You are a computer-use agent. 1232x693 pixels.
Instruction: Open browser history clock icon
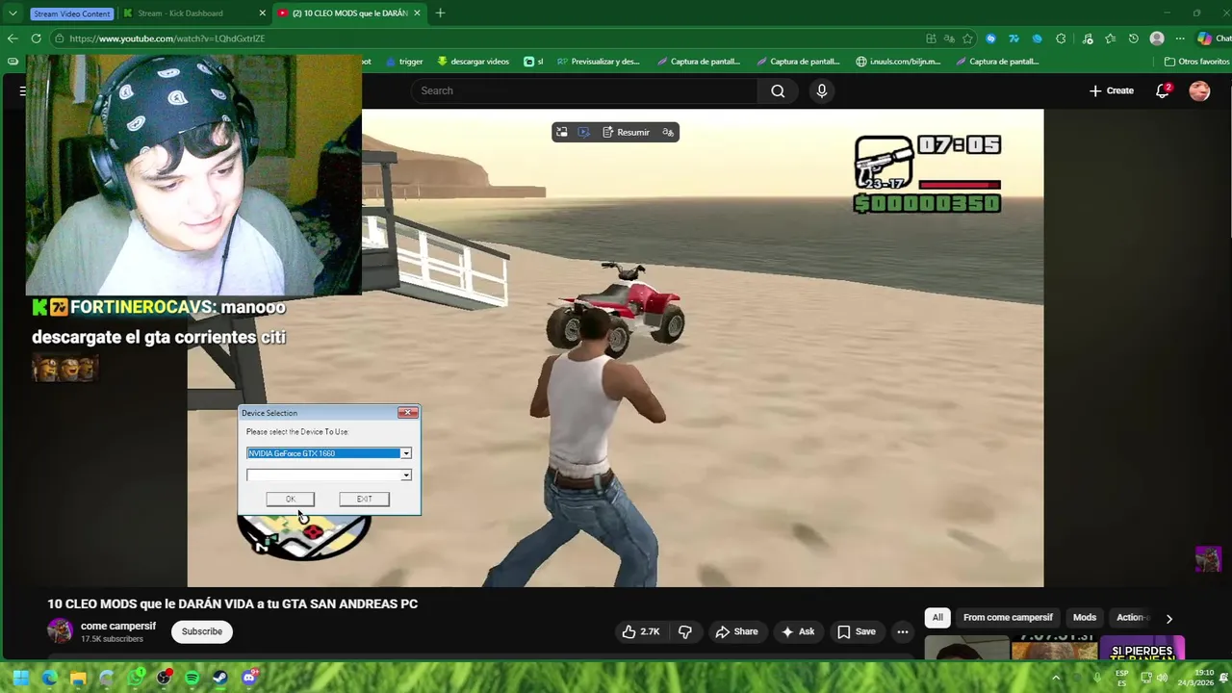coord(1134,38)
